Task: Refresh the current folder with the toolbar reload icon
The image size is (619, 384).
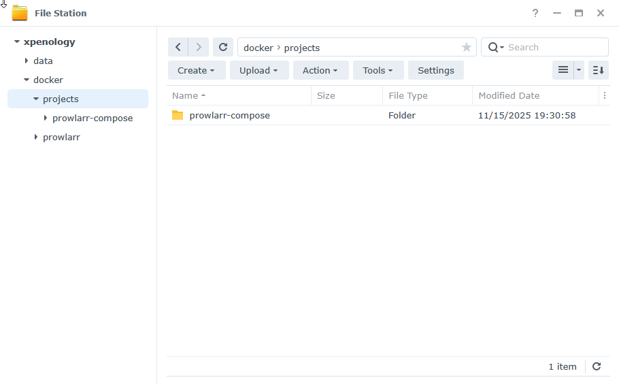Action: coord(223,47)
